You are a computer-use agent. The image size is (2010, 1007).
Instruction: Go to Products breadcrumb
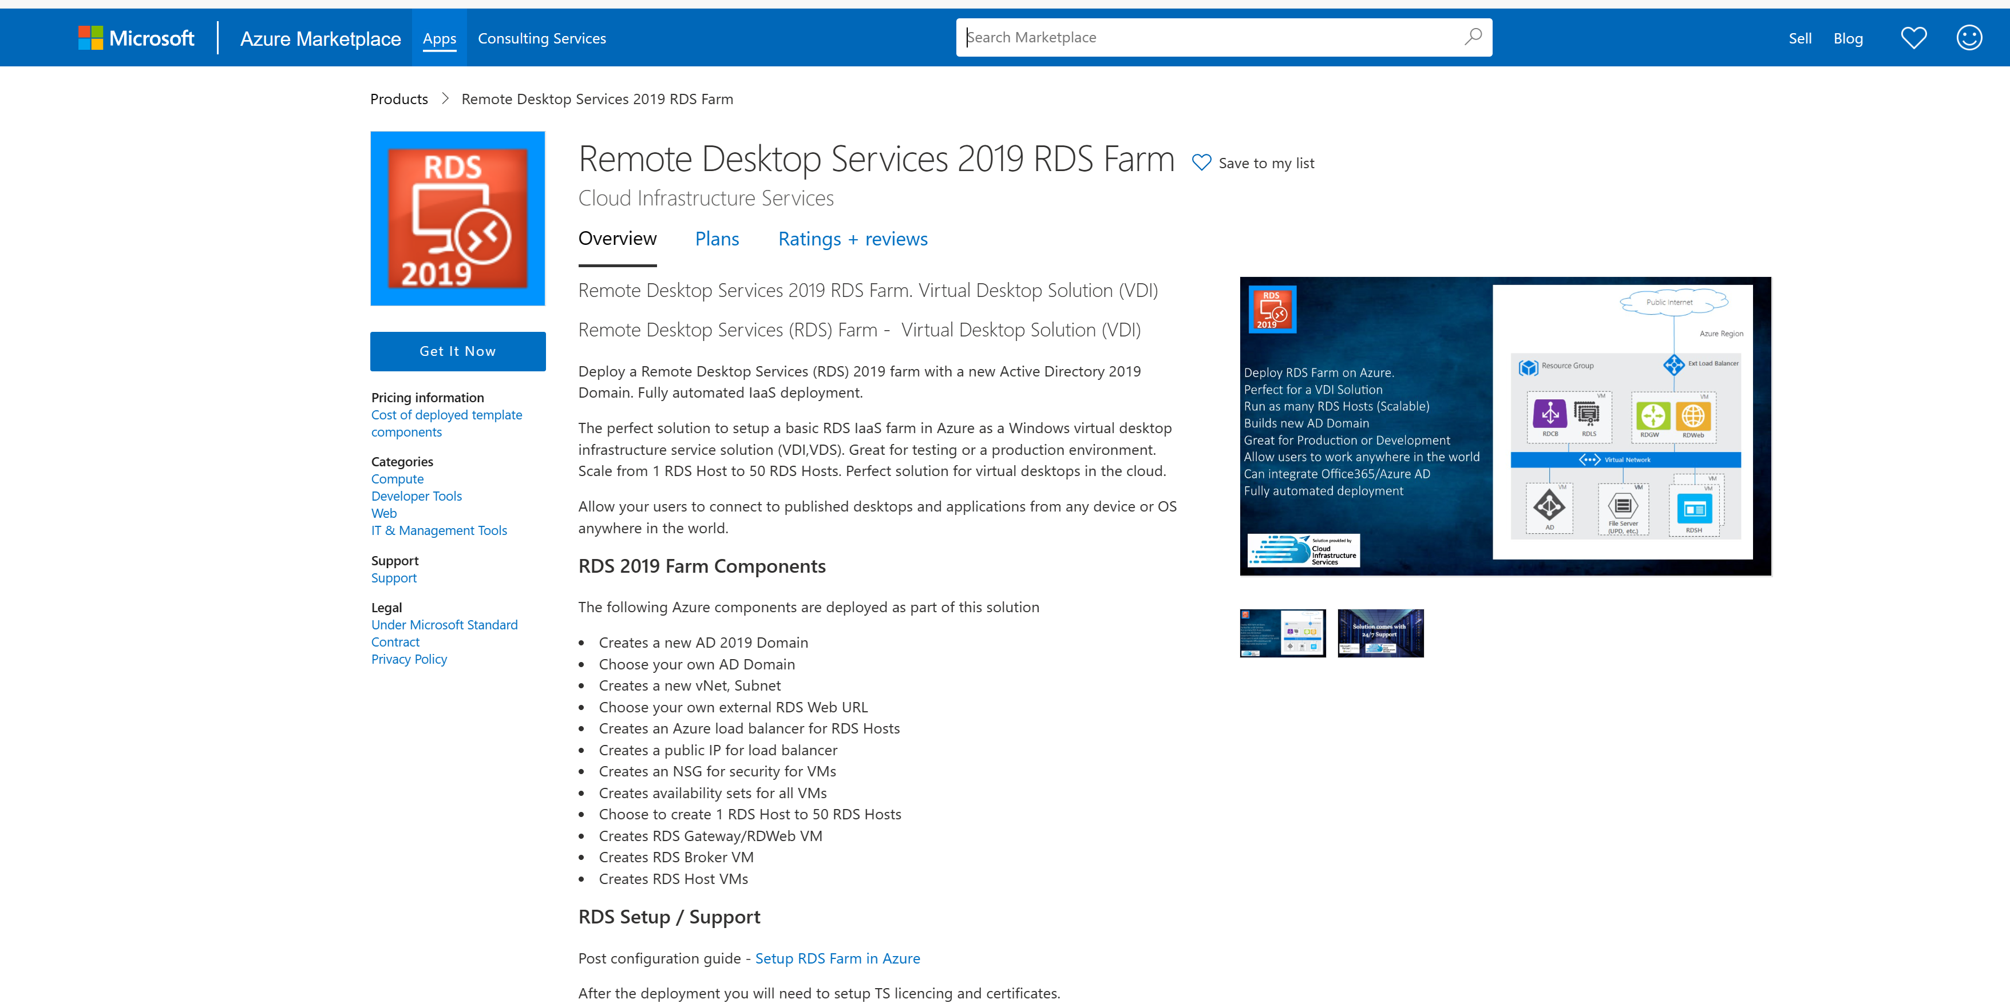pos(399,98)
